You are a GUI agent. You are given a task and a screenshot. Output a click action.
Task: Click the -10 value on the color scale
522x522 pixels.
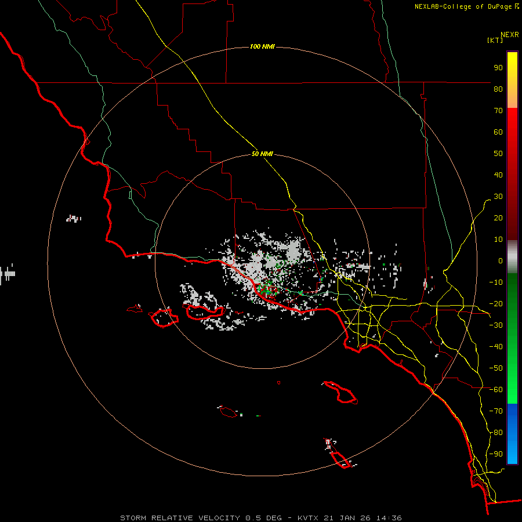coord(496,282)
